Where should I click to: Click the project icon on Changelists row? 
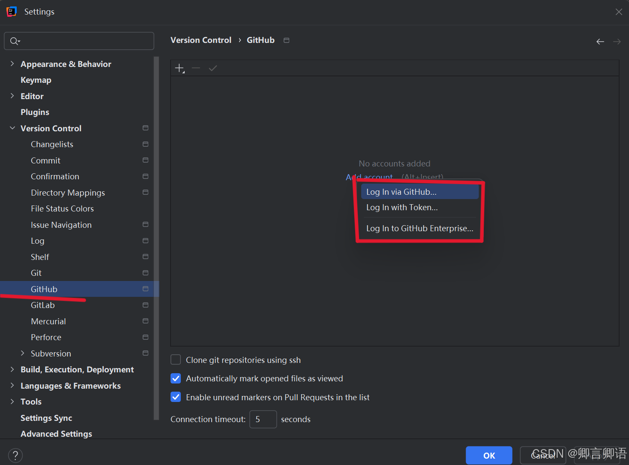click(x=146, y=144)
